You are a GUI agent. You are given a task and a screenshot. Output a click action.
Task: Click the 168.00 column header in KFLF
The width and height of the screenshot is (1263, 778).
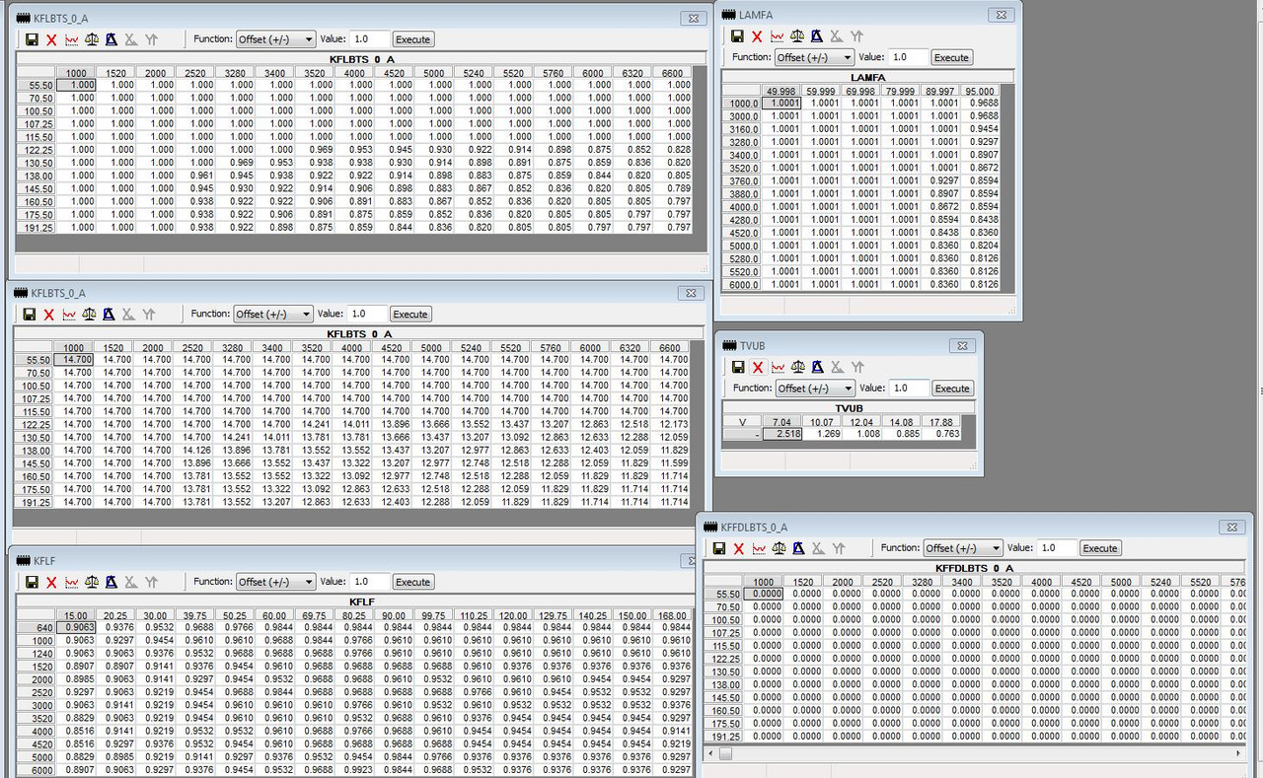point(671,615)
